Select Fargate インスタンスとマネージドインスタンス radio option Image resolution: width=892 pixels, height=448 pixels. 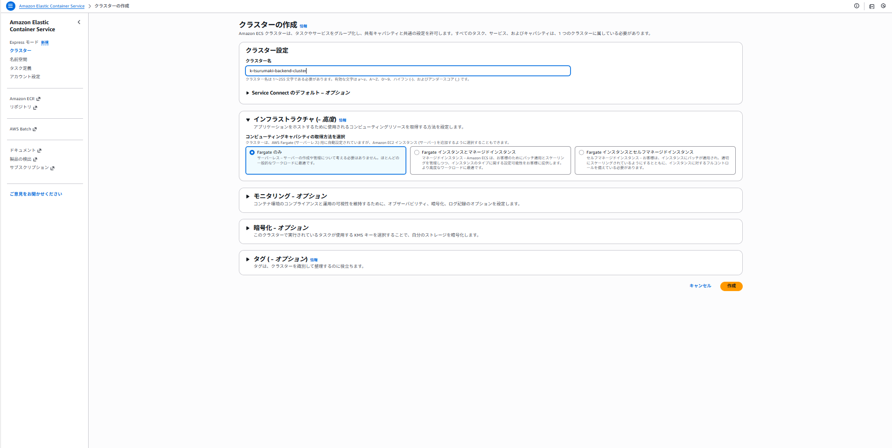417,152
